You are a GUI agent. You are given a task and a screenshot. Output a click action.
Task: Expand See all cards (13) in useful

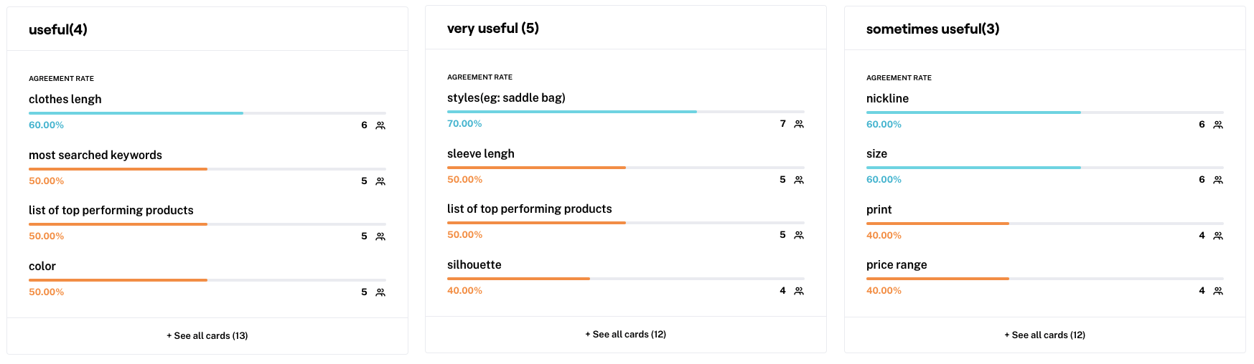pos(207,335)
